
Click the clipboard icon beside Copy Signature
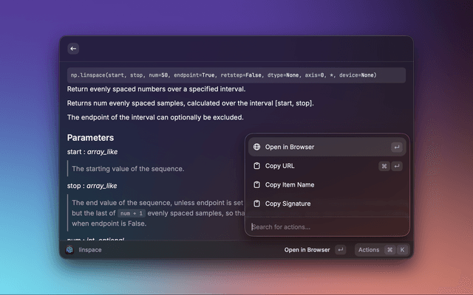(256, 204)
